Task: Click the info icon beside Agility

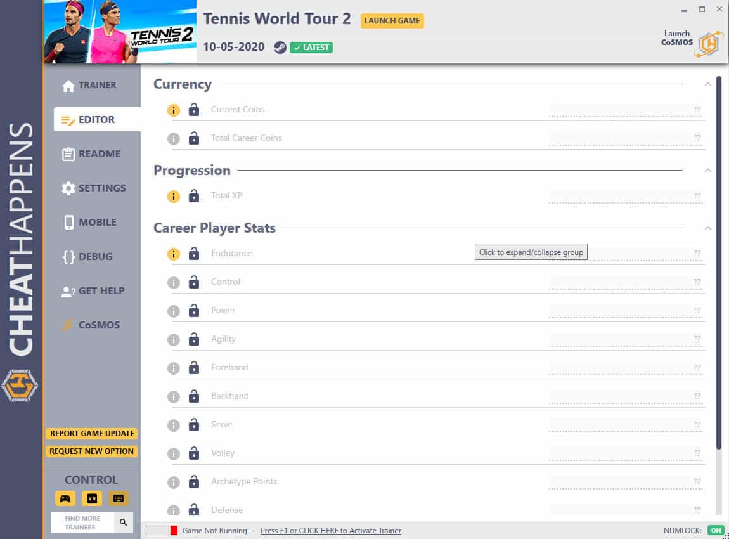Action: point(174,340)
